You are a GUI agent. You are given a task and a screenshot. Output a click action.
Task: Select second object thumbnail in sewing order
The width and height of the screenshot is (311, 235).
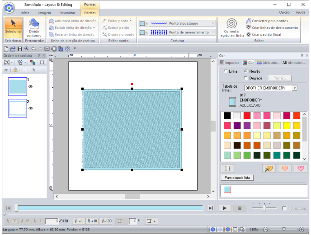coord(18,108)
